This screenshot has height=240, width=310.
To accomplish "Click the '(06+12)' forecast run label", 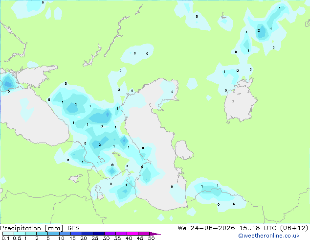I will tap(294, 228).
